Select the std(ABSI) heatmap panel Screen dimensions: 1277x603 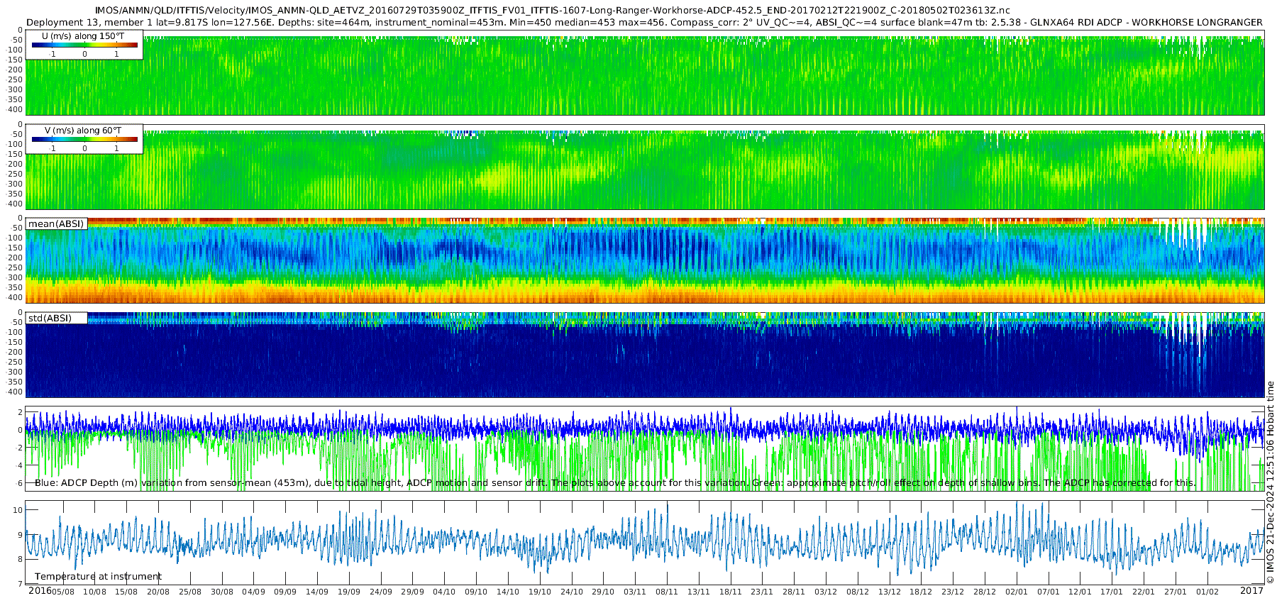click(x=645, y=355)
